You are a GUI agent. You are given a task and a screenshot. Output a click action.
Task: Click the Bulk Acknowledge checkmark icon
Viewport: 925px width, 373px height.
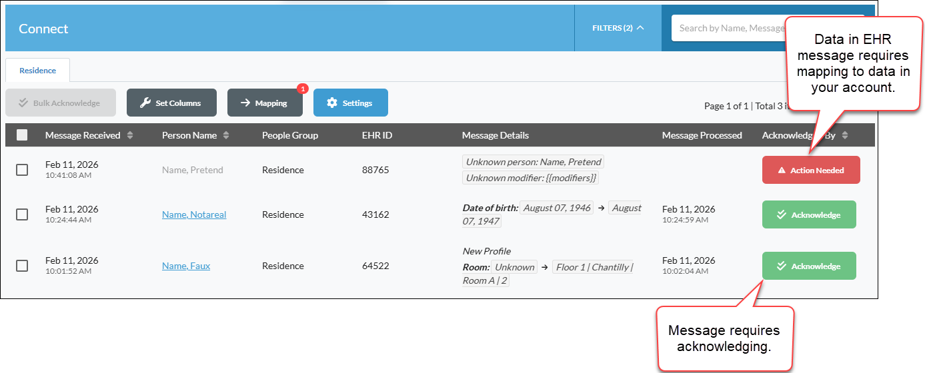[23, 103]
